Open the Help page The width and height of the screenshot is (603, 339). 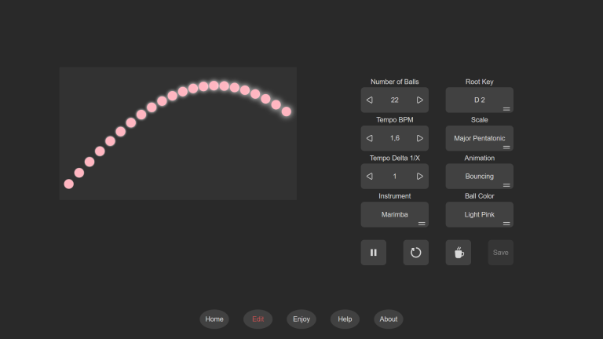click(x=345, y=319)
